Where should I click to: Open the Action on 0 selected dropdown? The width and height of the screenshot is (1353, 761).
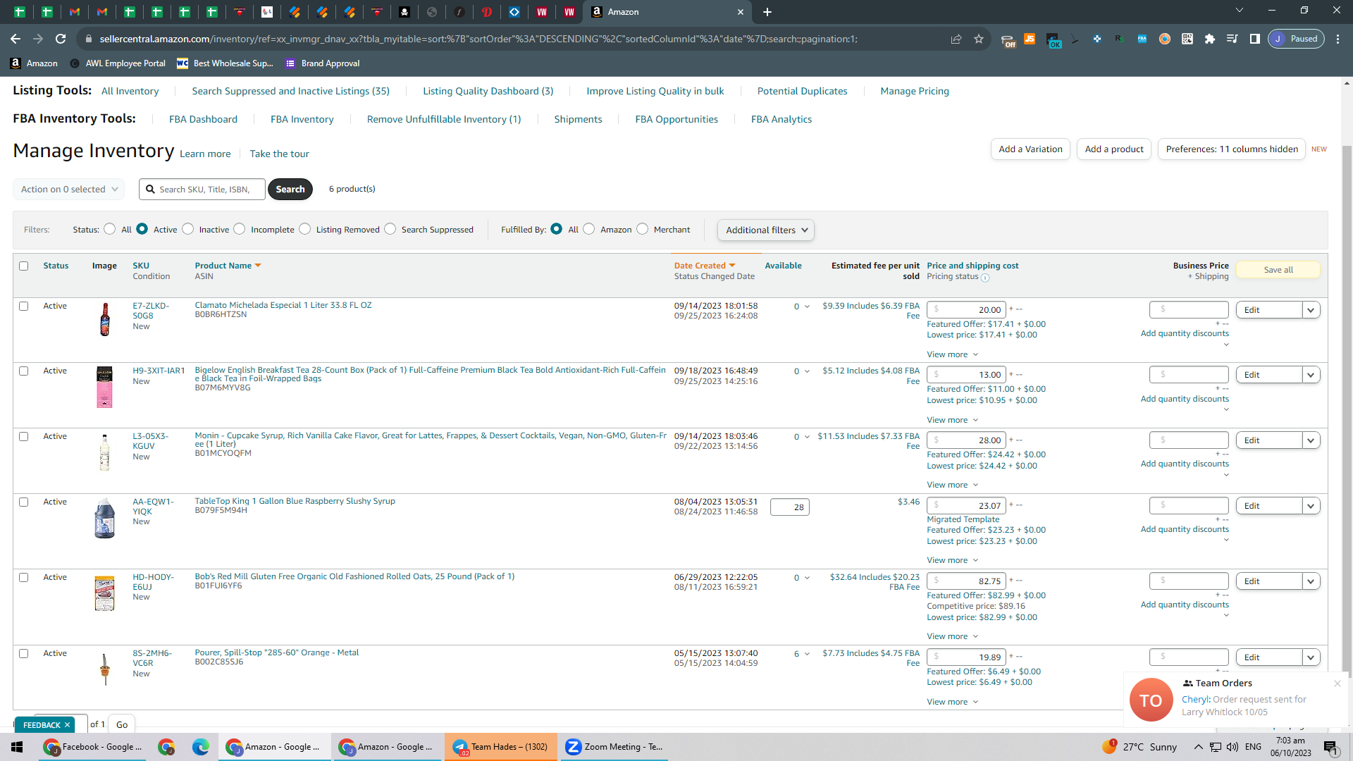pos(69,189)
